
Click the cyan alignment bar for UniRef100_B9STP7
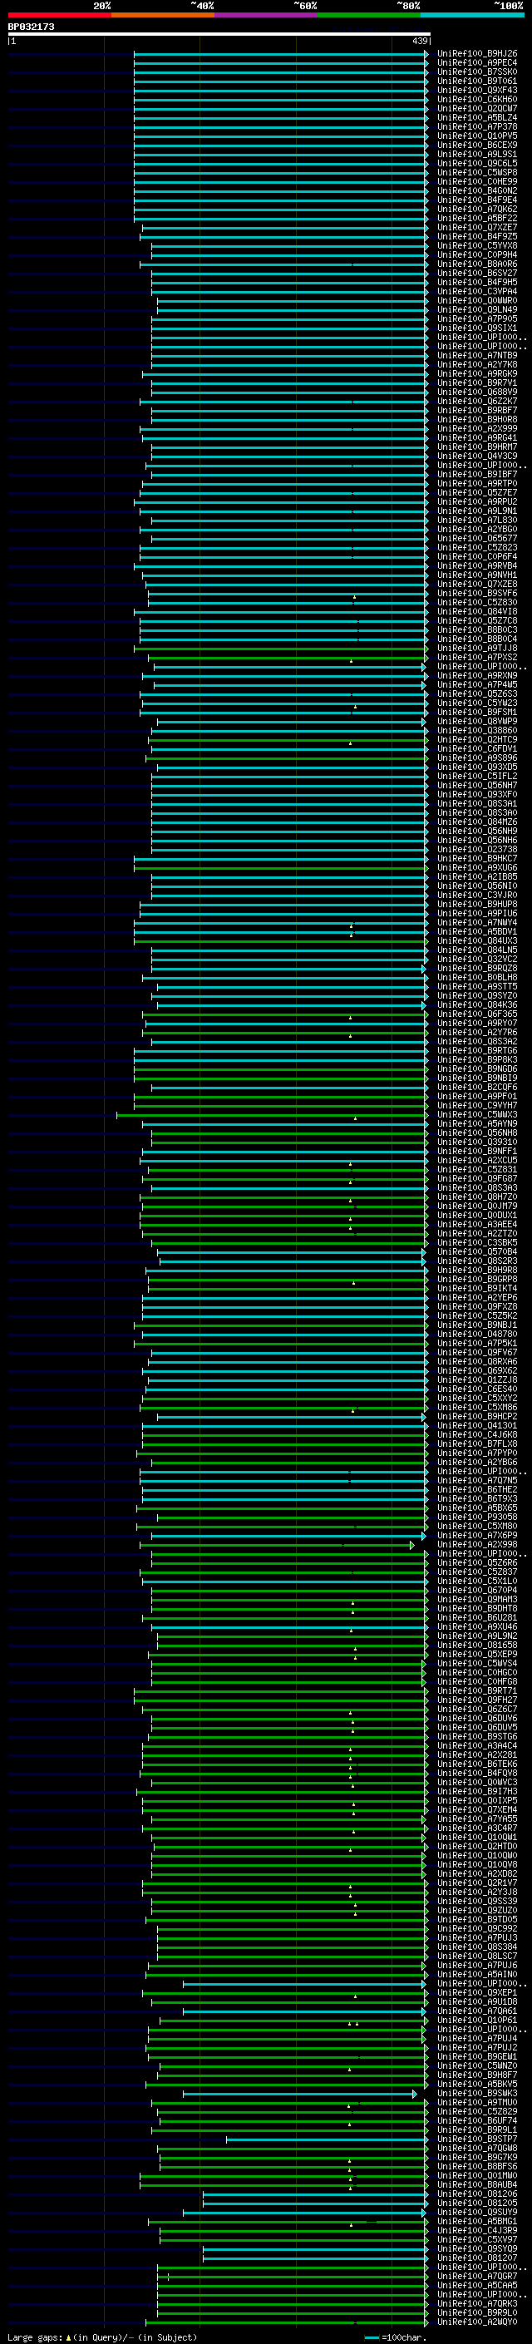pos(327,2139)
